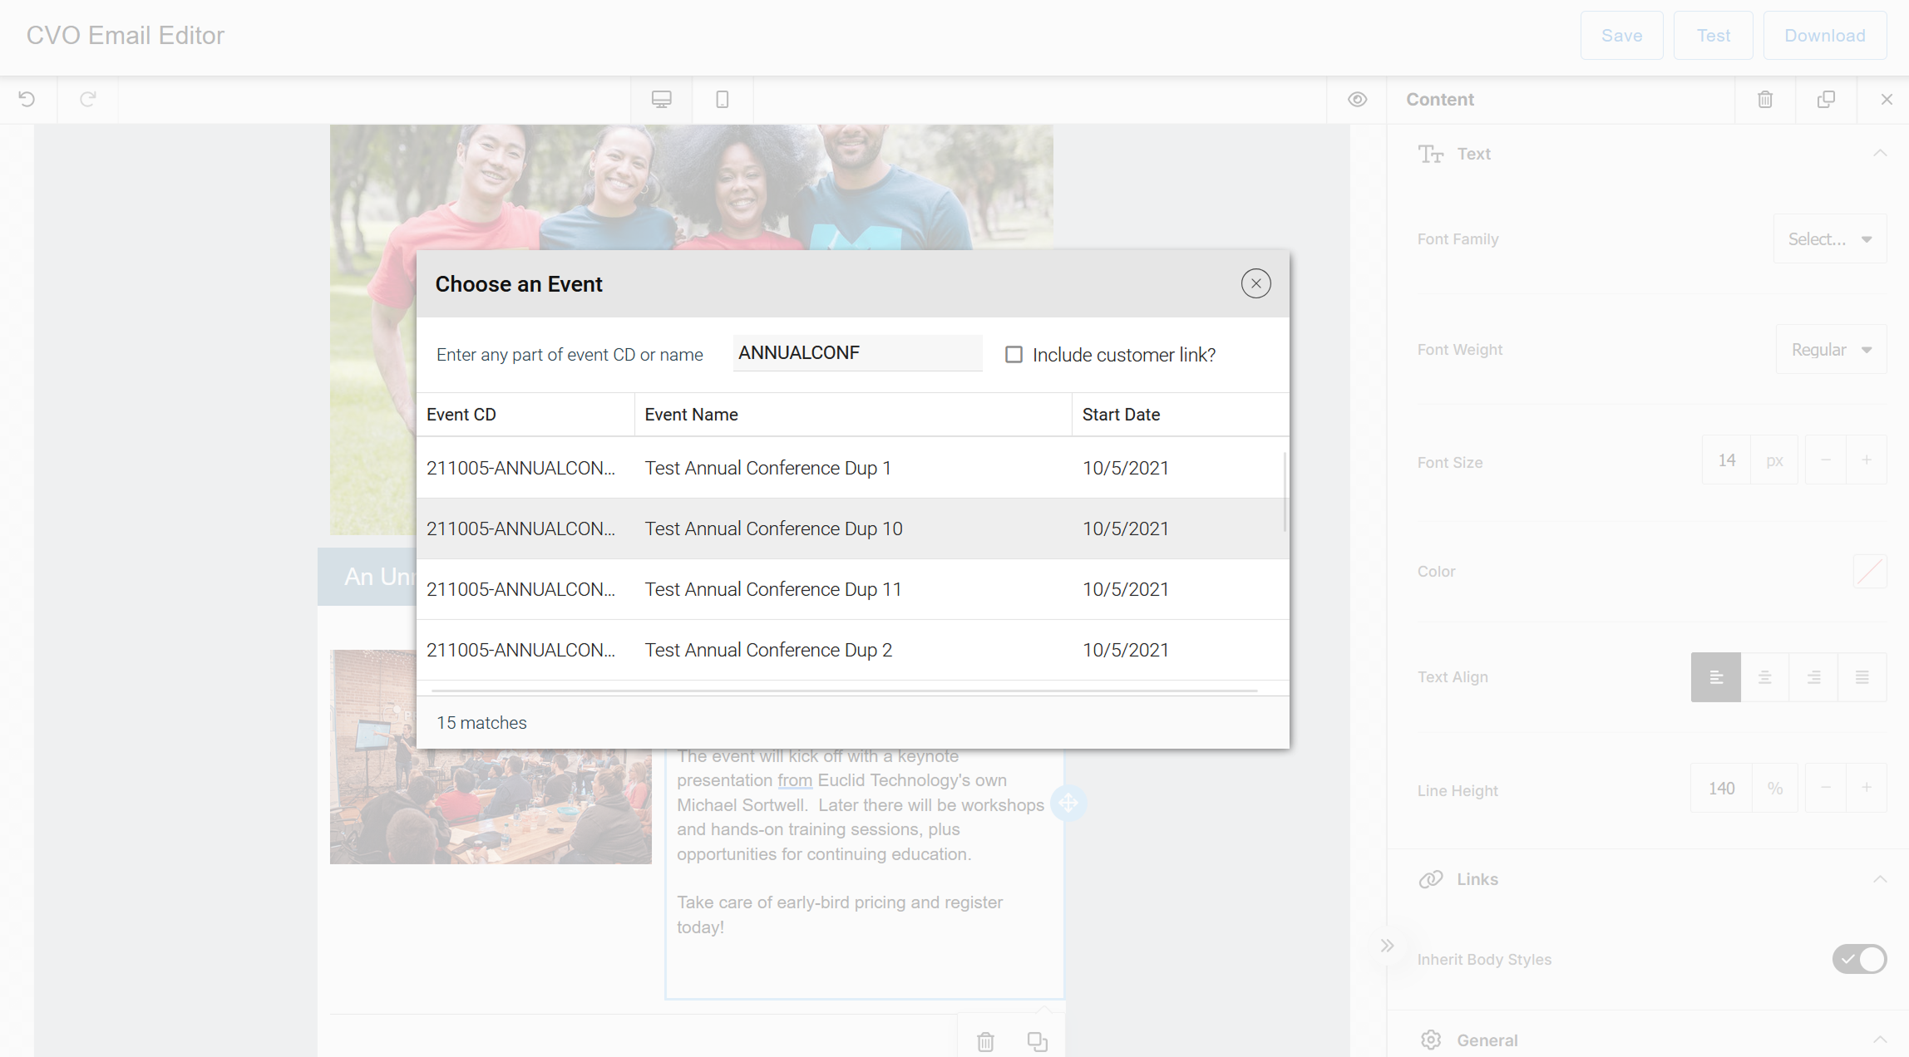Collapse the Links section
Screen dimensions: 1909x1057
(1880, 879)
